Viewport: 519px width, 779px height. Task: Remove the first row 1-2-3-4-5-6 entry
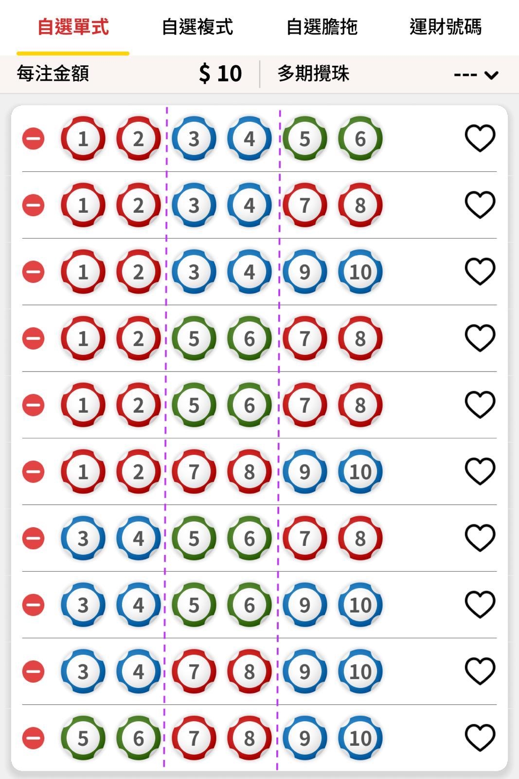click(34, 139)
